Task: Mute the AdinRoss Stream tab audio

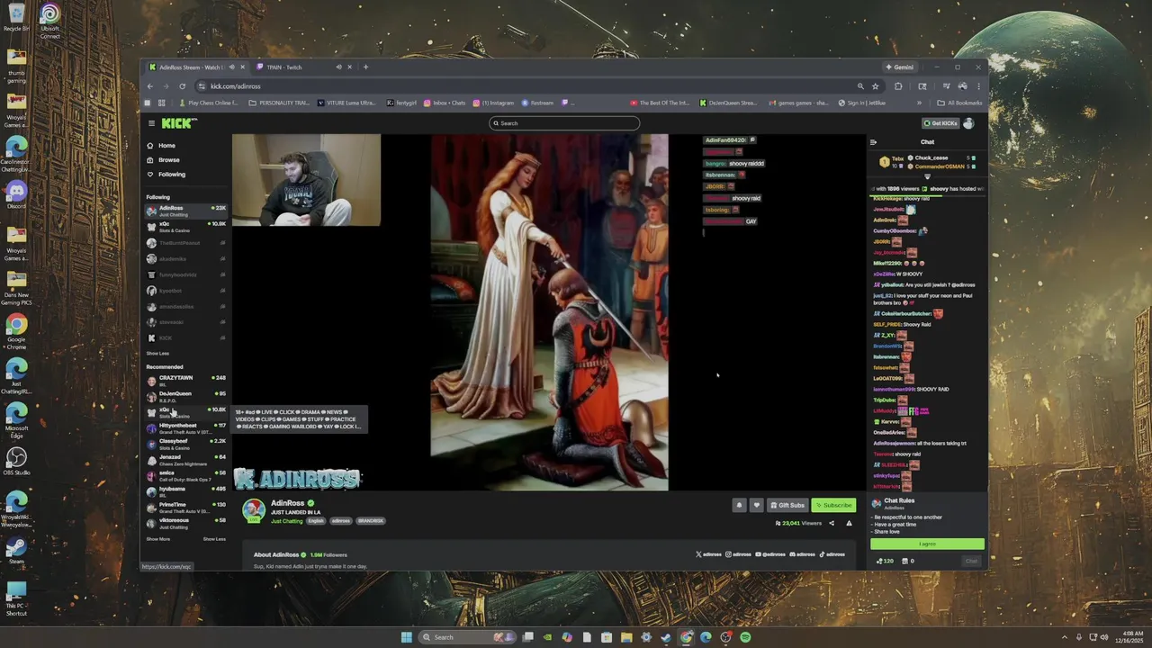Action: pyautogui.click(x=231, y=67)
